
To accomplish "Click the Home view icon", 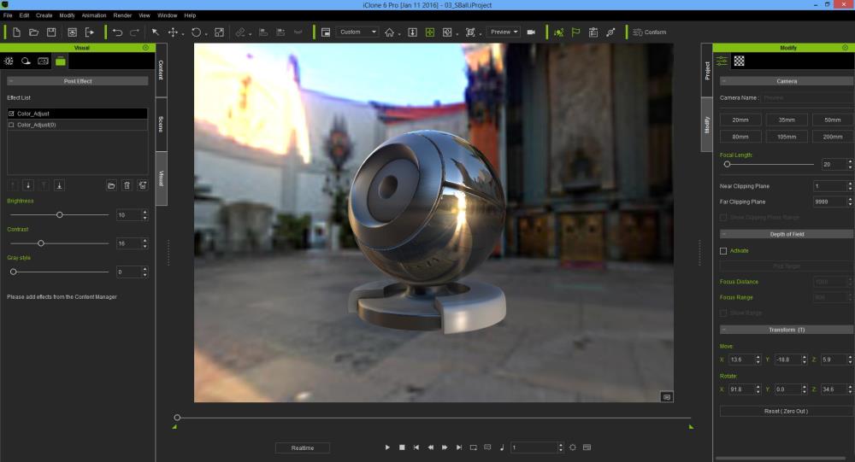I will (x=389, y=32).
